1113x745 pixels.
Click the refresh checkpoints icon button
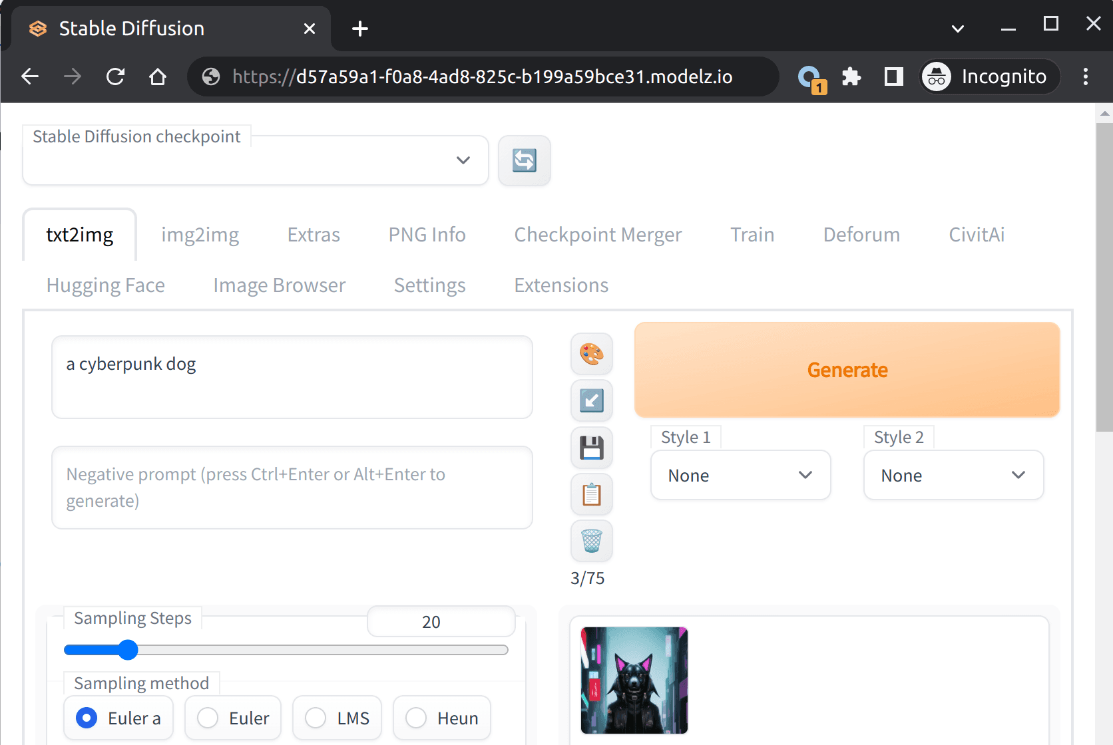pyautogui.click(x=525, y=160)
